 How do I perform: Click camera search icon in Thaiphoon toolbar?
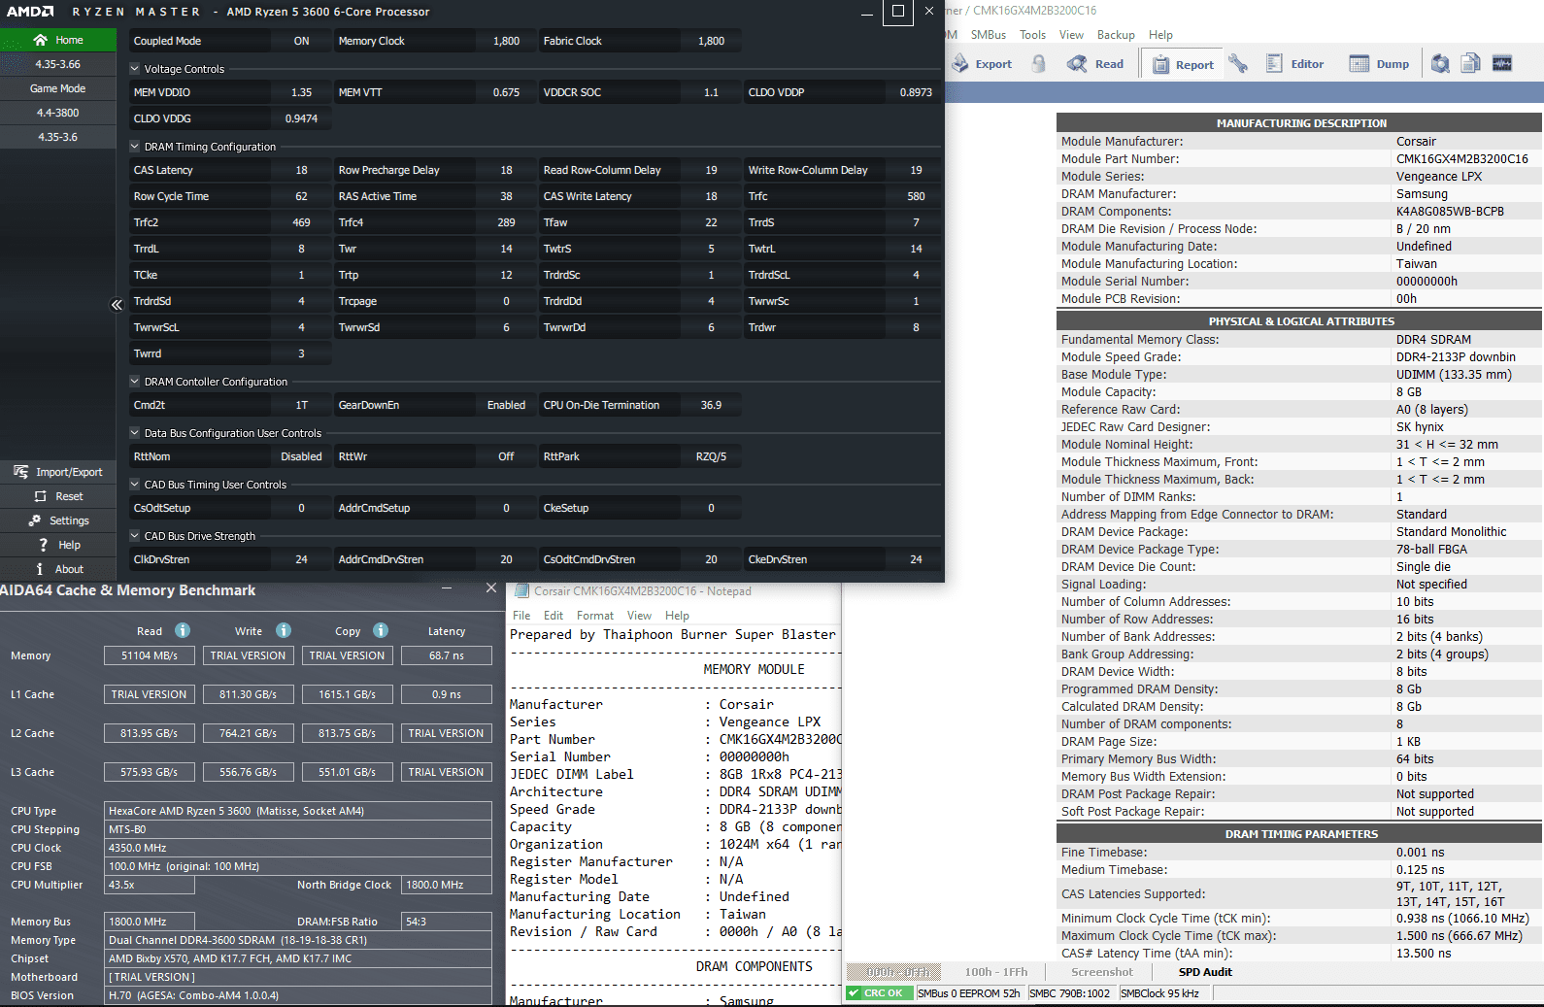(x=1440, y=64)
